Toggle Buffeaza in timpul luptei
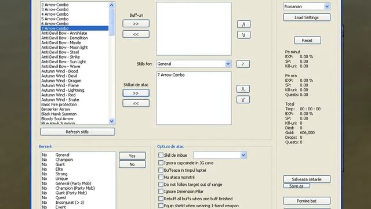 click(161, 170)
